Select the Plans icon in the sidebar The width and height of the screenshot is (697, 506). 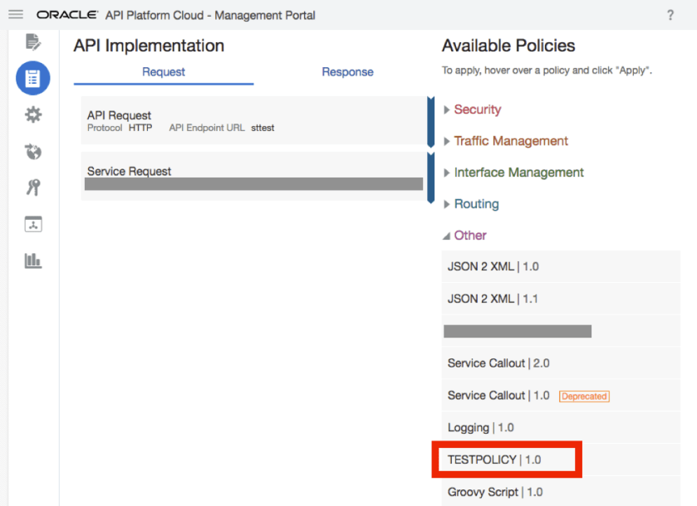coord(33,223)
